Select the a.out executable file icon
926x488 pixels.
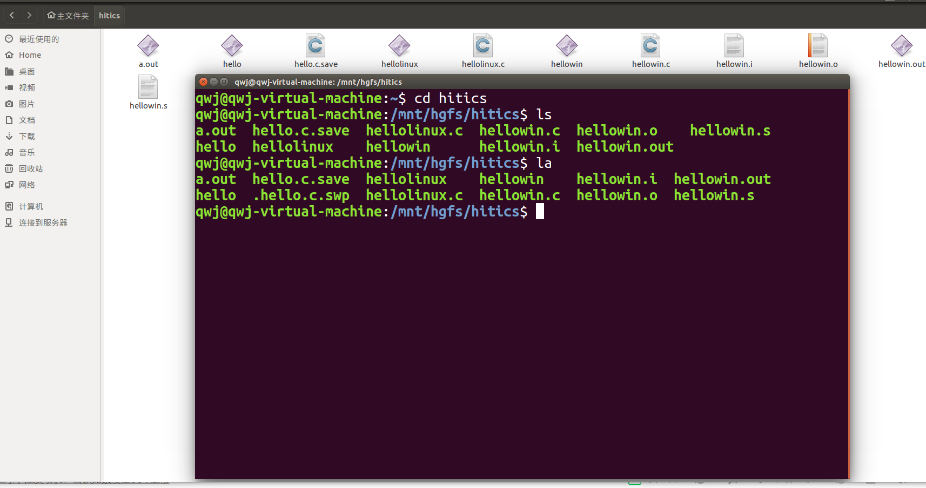[x=148, y=46]
